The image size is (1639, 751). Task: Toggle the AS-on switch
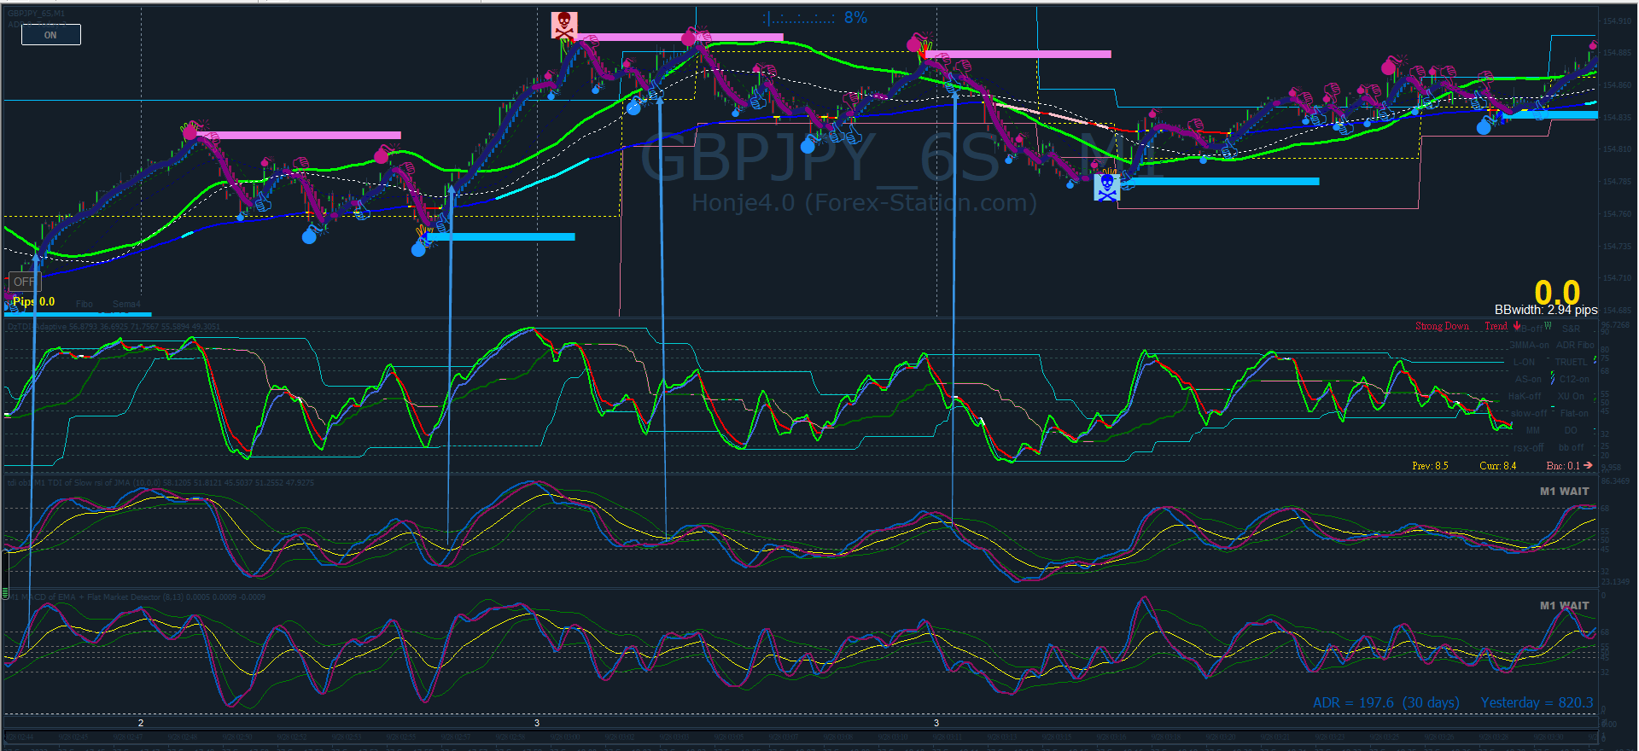tap(1528, 380)
